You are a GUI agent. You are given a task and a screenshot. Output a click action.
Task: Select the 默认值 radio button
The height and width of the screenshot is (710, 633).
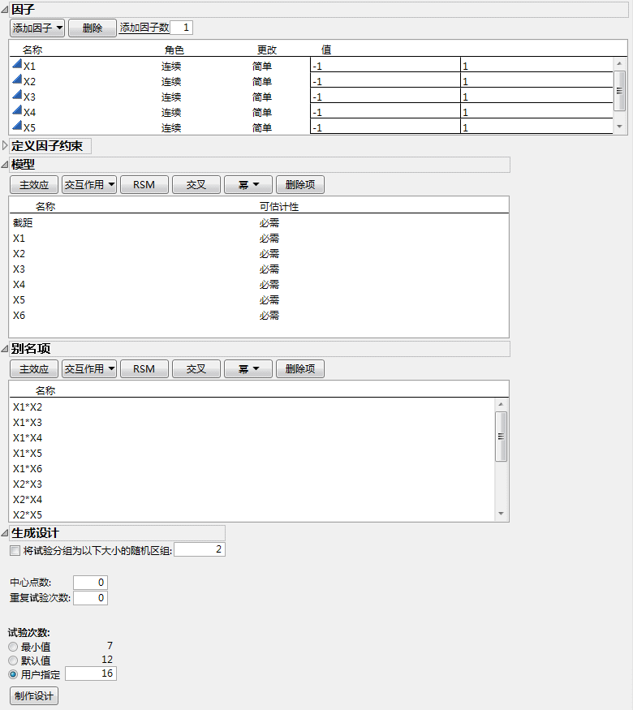click(13, 661)
